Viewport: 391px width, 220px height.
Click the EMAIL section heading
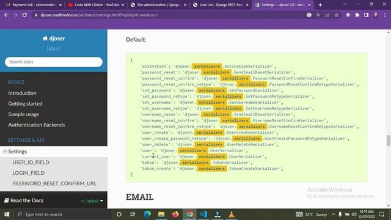pyautogui.click(x=140, y=197)
